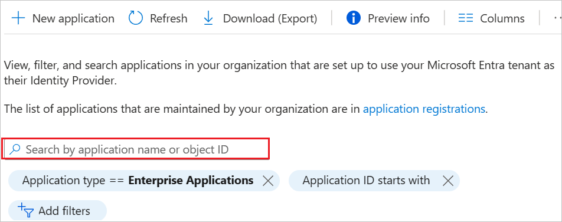Click the plus icon for New application
This screenshot has width=562, height=222.
coord(18,18)
